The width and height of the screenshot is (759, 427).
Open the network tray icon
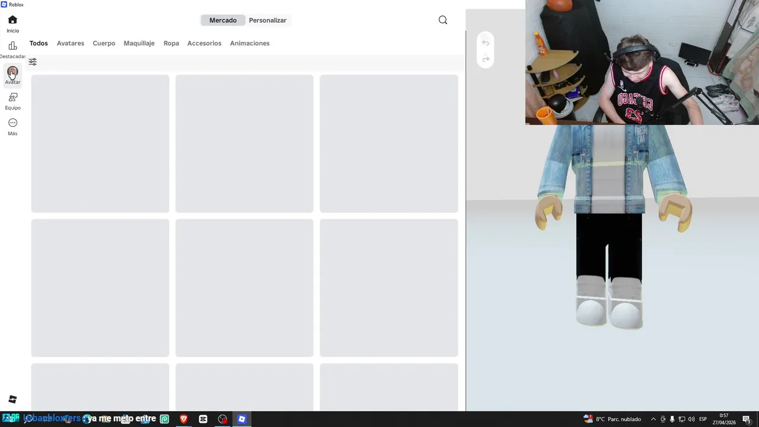682,419
